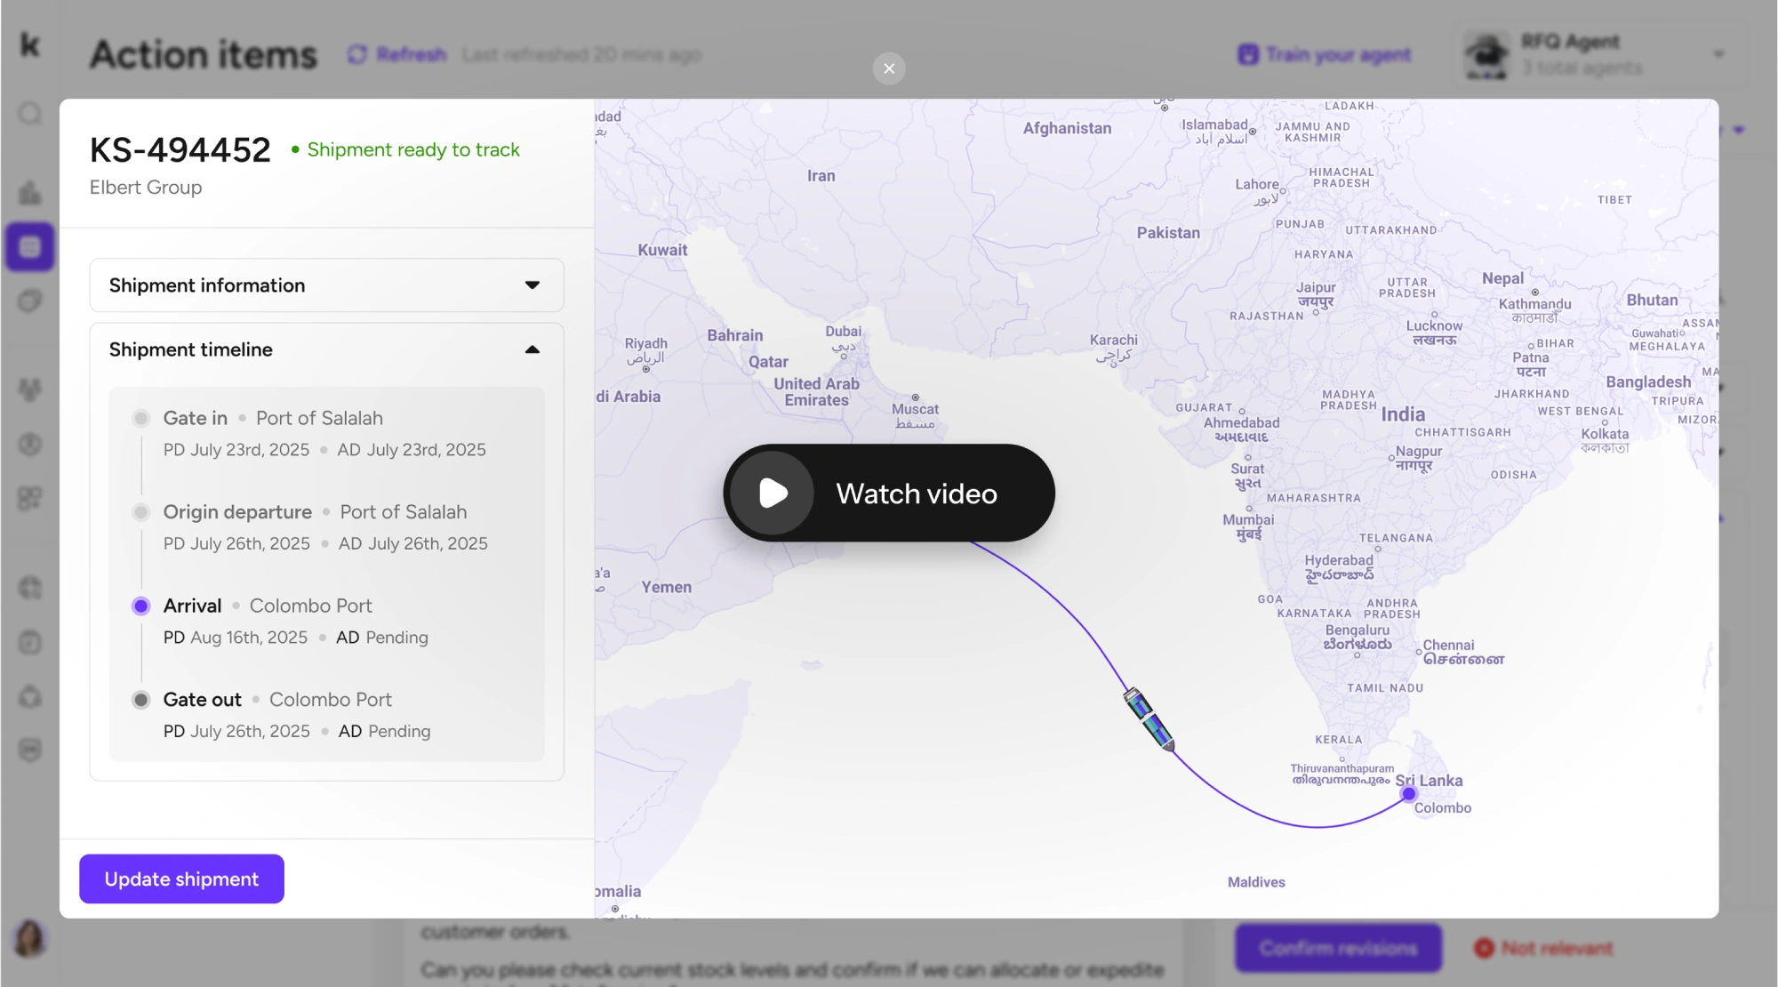Select the Gate out timeline marker
Viewport: 1778px width, 987px height.
(140, 700)
